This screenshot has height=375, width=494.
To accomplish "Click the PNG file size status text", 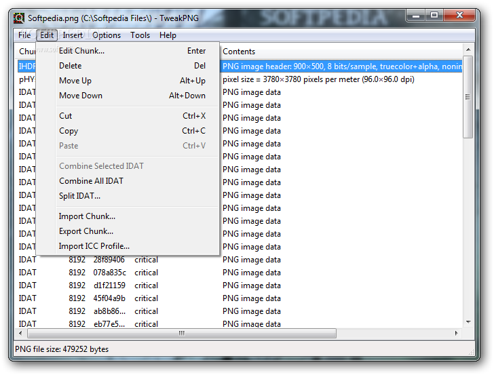I will point(62,349).
